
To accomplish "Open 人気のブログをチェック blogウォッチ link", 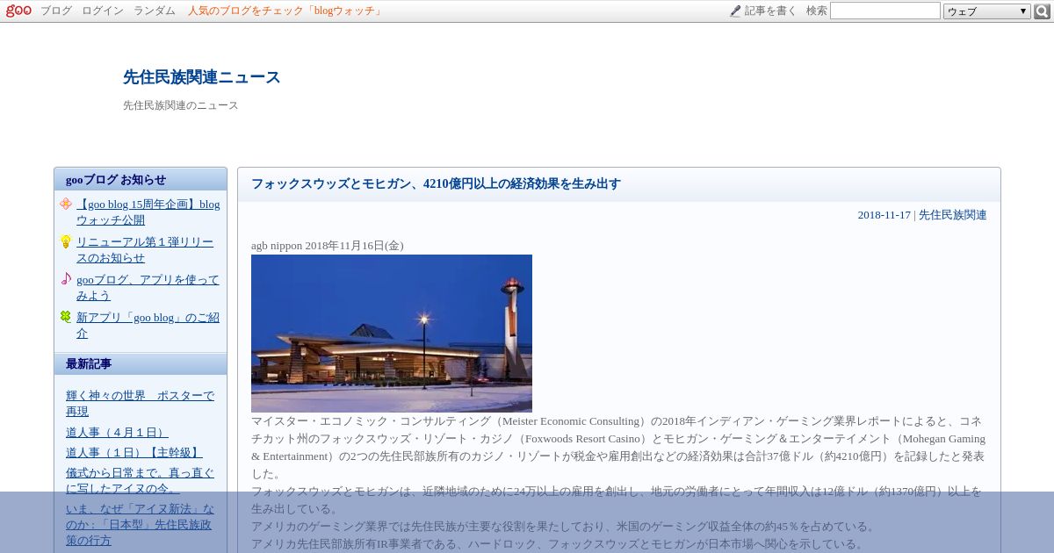I will coord(285,11).
